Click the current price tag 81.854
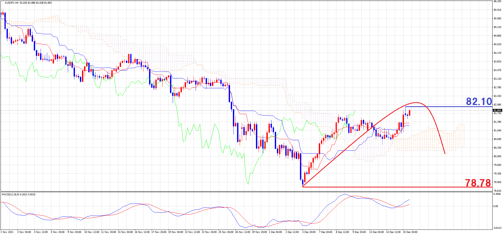This screenshot has width=503, height=235. pos(497,110)
